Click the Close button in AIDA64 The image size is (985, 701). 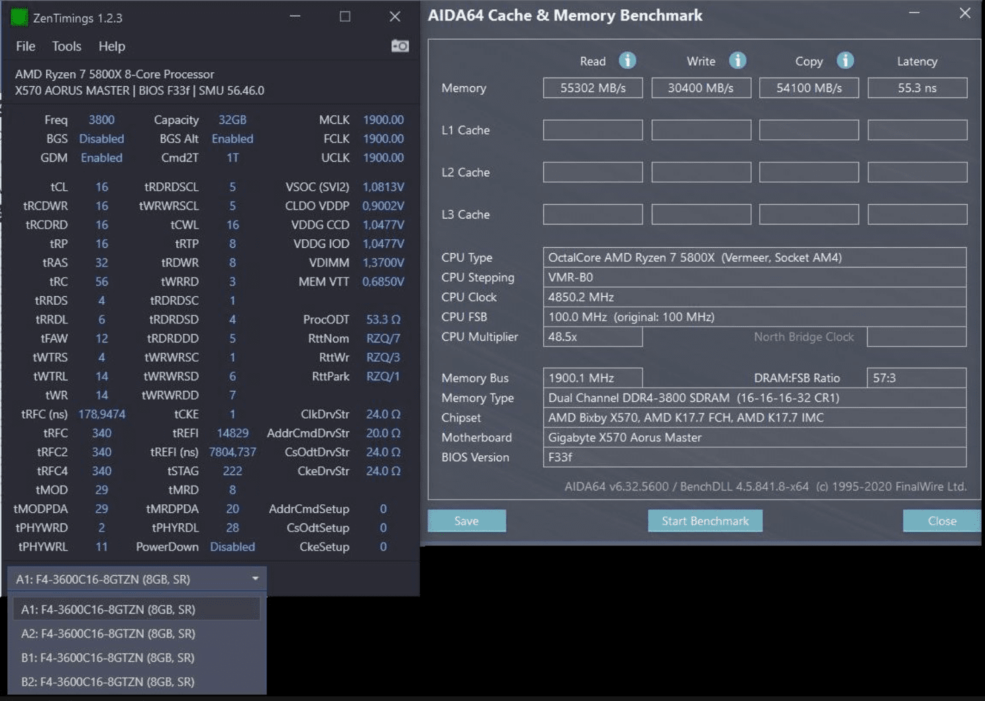(942, 521)
